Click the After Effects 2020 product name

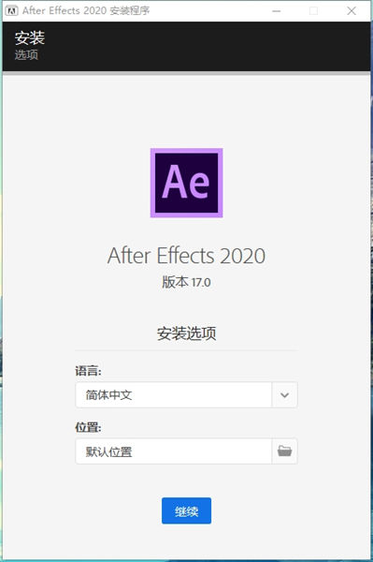[x=186, y=256]
